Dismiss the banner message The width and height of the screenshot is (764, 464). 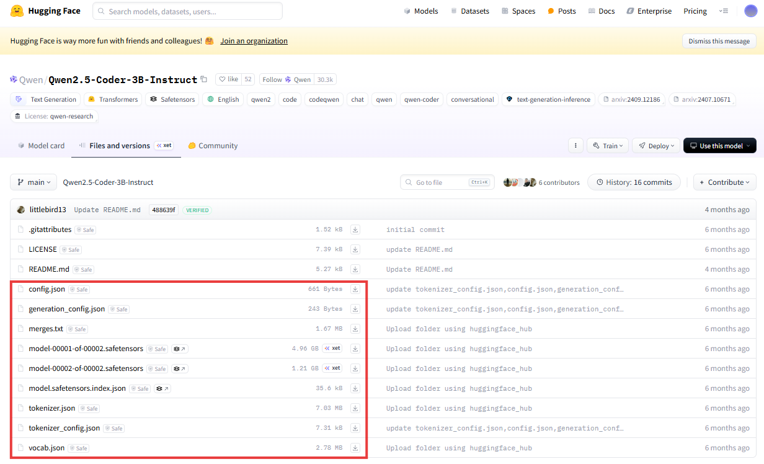pyautogui.click(x=719, y=41)
